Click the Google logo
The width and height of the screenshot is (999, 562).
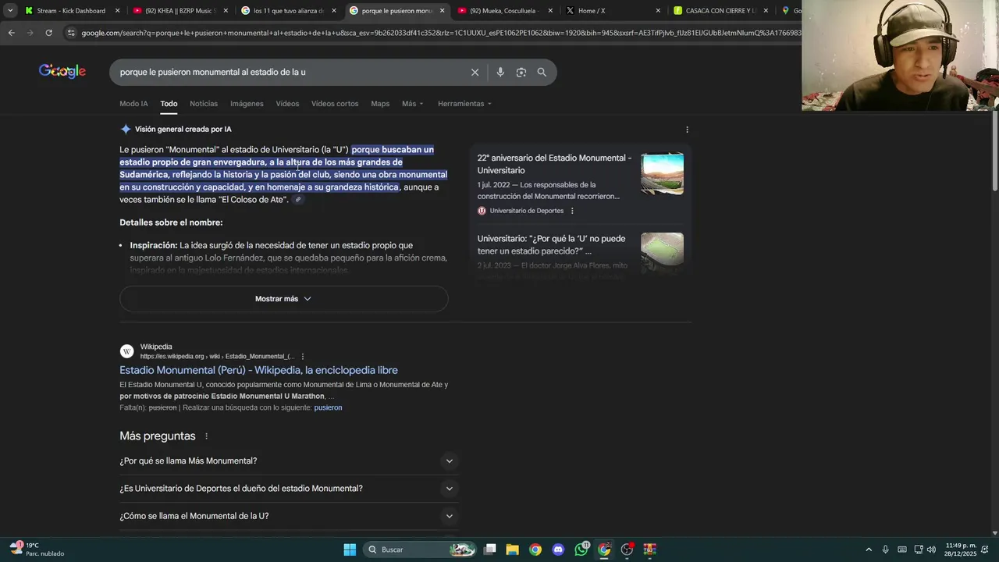click(62, 71)
